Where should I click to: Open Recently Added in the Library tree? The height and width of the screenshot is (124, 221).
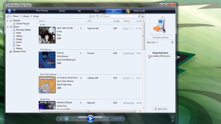23,30
